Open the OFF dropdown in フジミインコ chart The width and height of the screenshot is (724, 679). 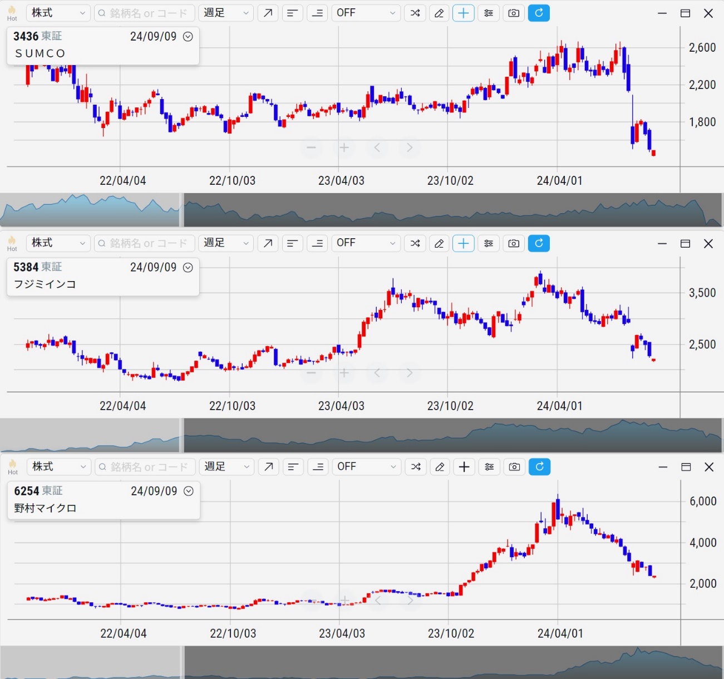pos(366,243)
